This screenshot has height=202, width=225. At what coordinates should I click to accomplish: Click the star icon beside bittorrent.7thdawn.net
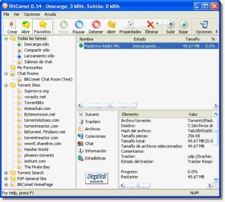(19, 132)
